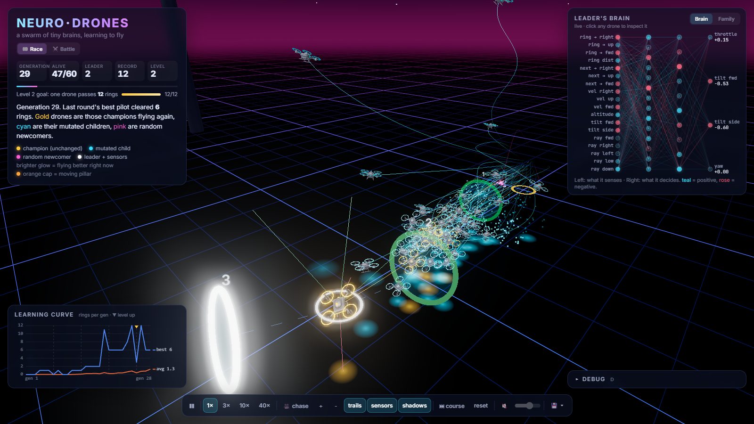The height and width of the screenshot is (424, 754).
Task: Click the 'vel up' input node
Action: tap(618, 99)
